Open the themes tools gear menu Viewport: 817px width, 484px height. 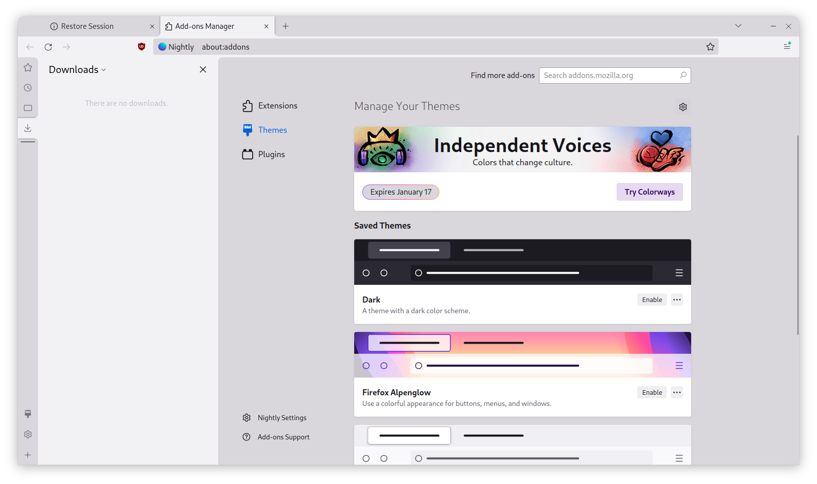(x=683, y=107)
